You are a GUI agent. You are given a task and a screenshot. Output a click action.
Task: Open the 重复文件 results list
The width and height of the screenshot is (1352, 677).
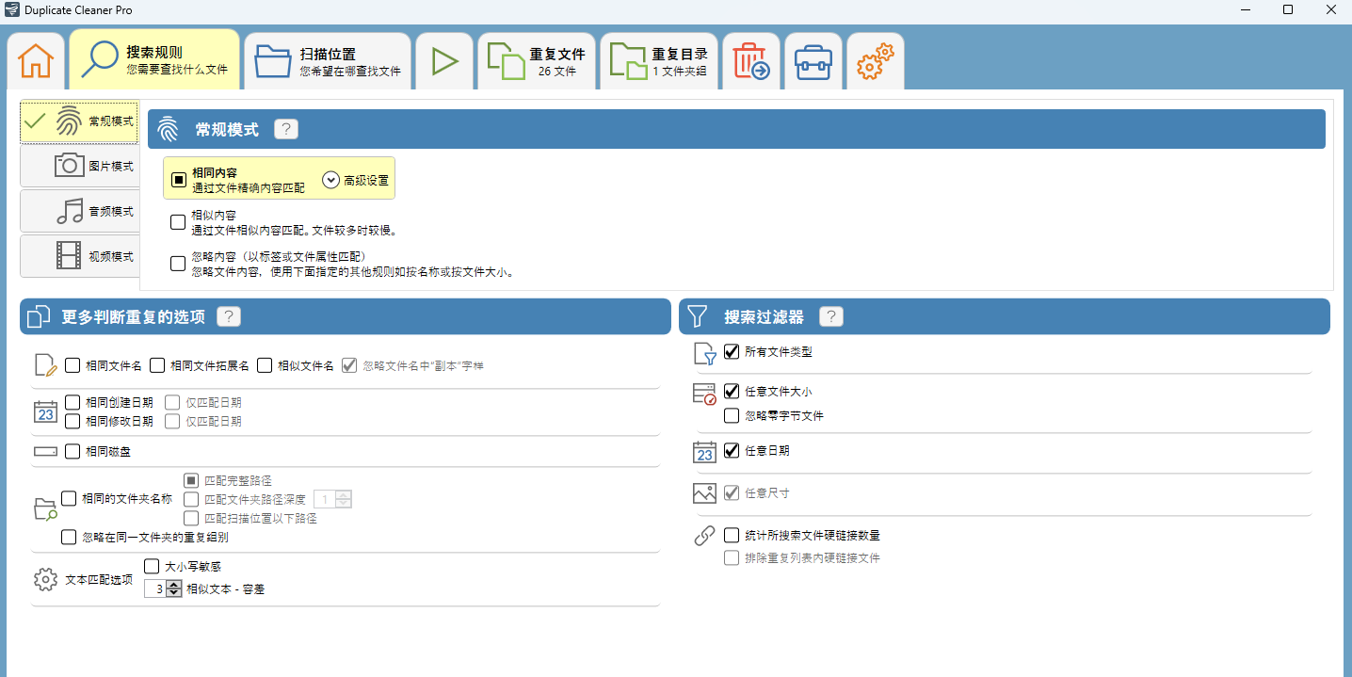coord(536,59)
